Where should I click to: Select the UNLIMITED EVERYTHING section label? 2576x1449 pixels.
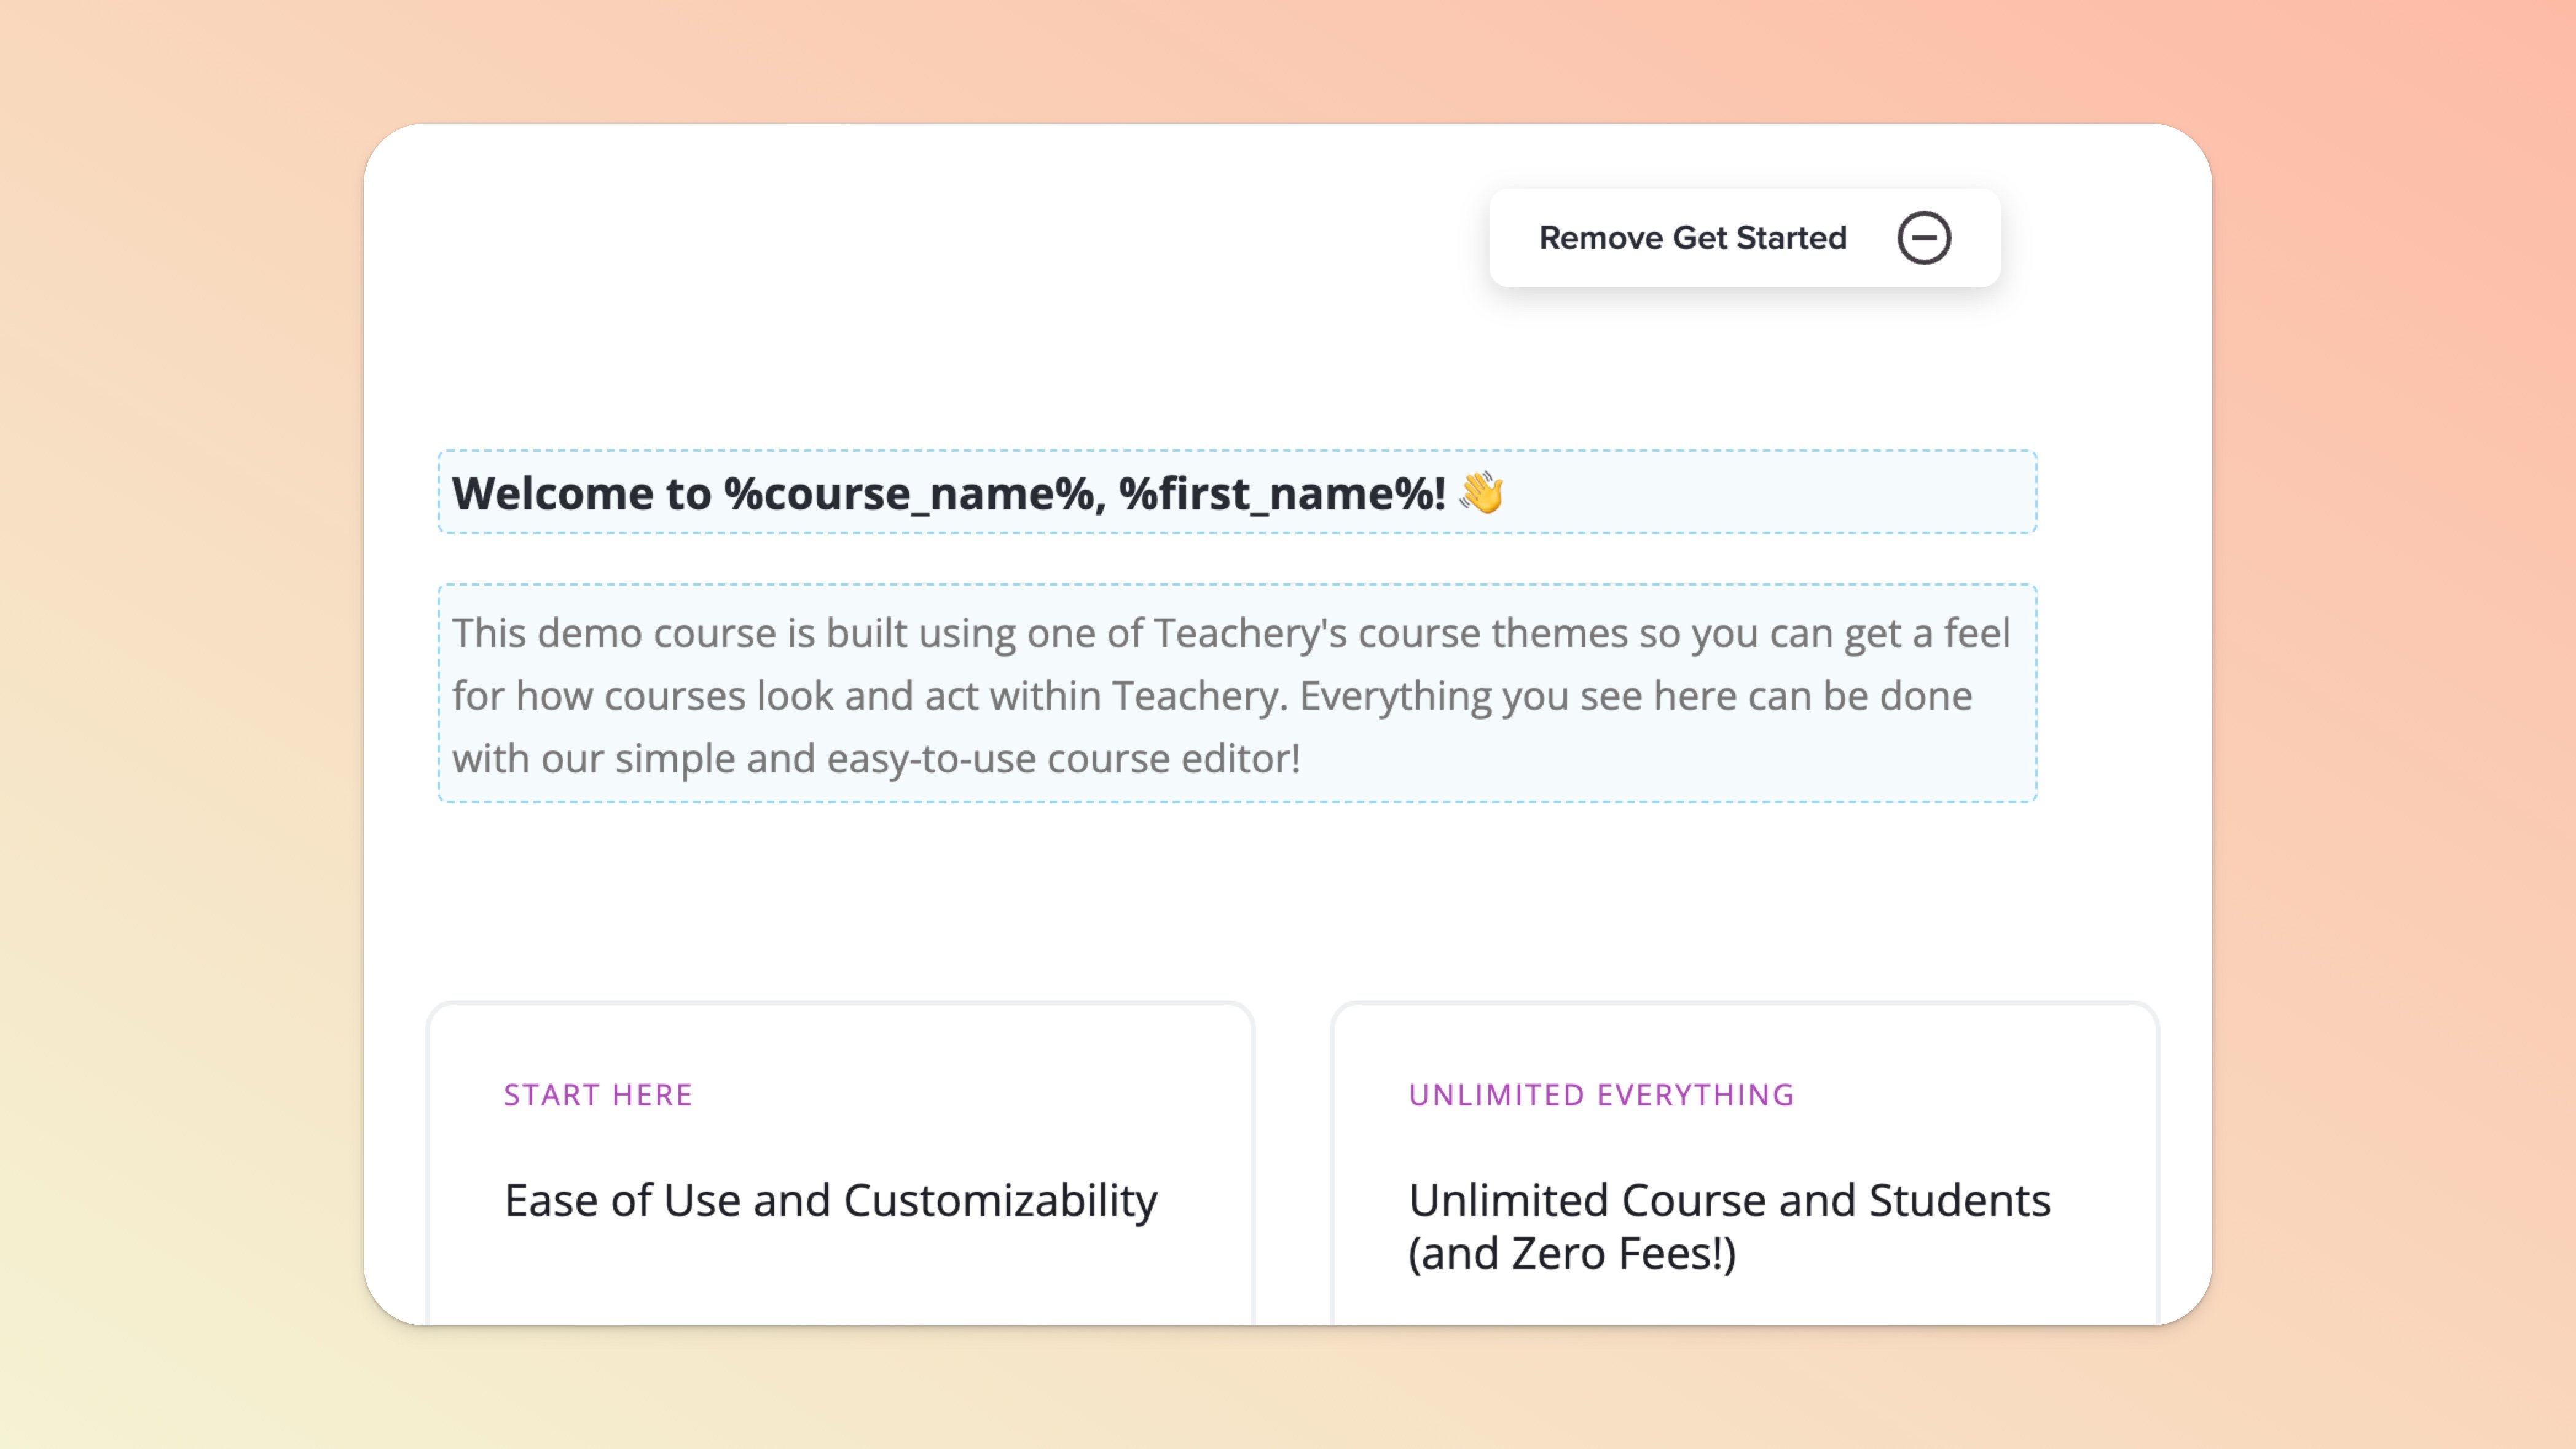(x=1601, y=1095)
